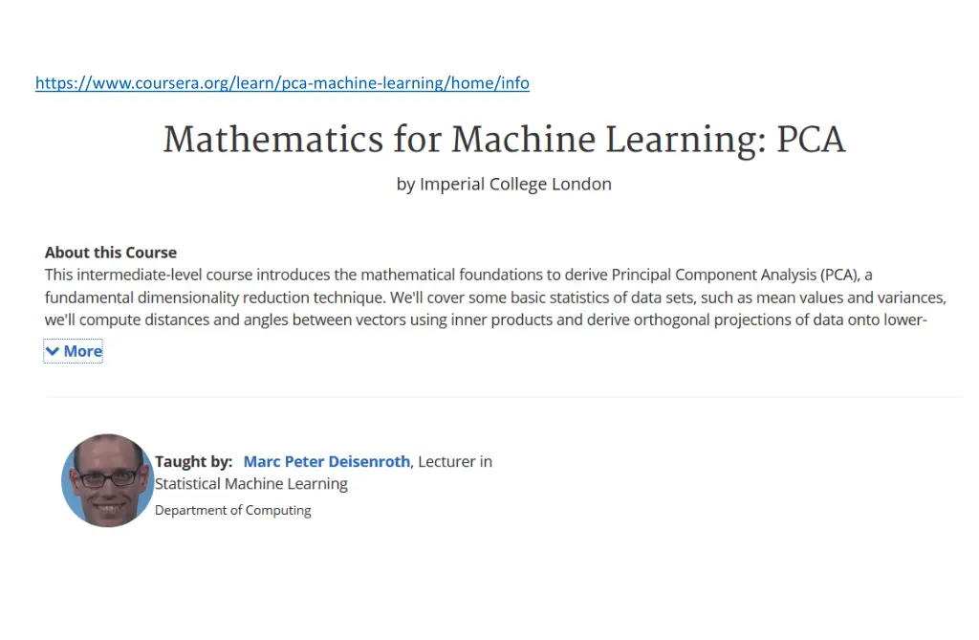The image size is (979, 640).
Task: Click the "Department of Computing" text
Action: pyautogui.click(x=233, y=511)
